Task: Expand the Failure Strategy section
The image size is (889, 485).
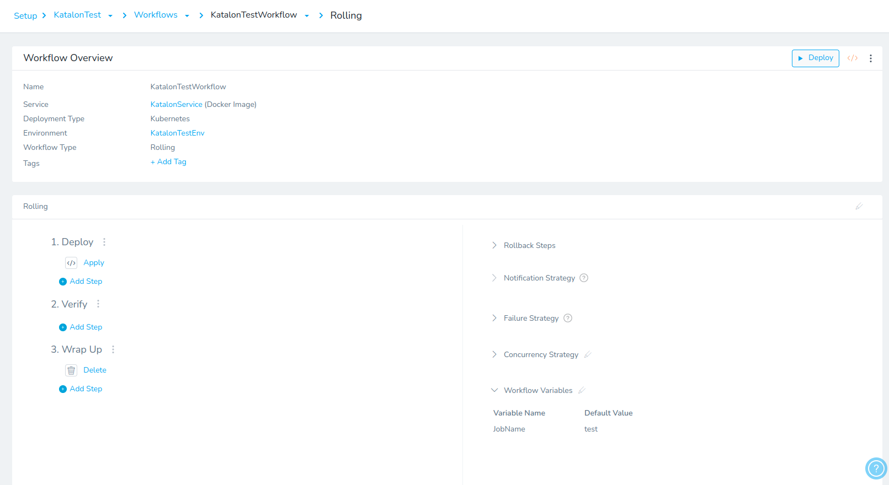Action: [494, 318]
